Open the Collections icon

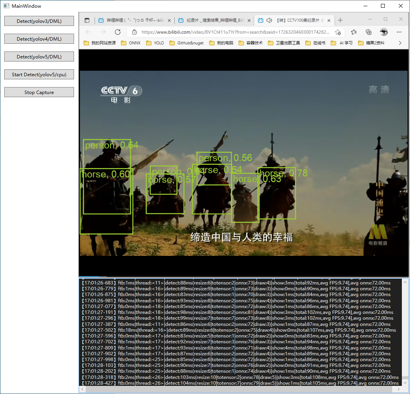click(x=369, y=32)
